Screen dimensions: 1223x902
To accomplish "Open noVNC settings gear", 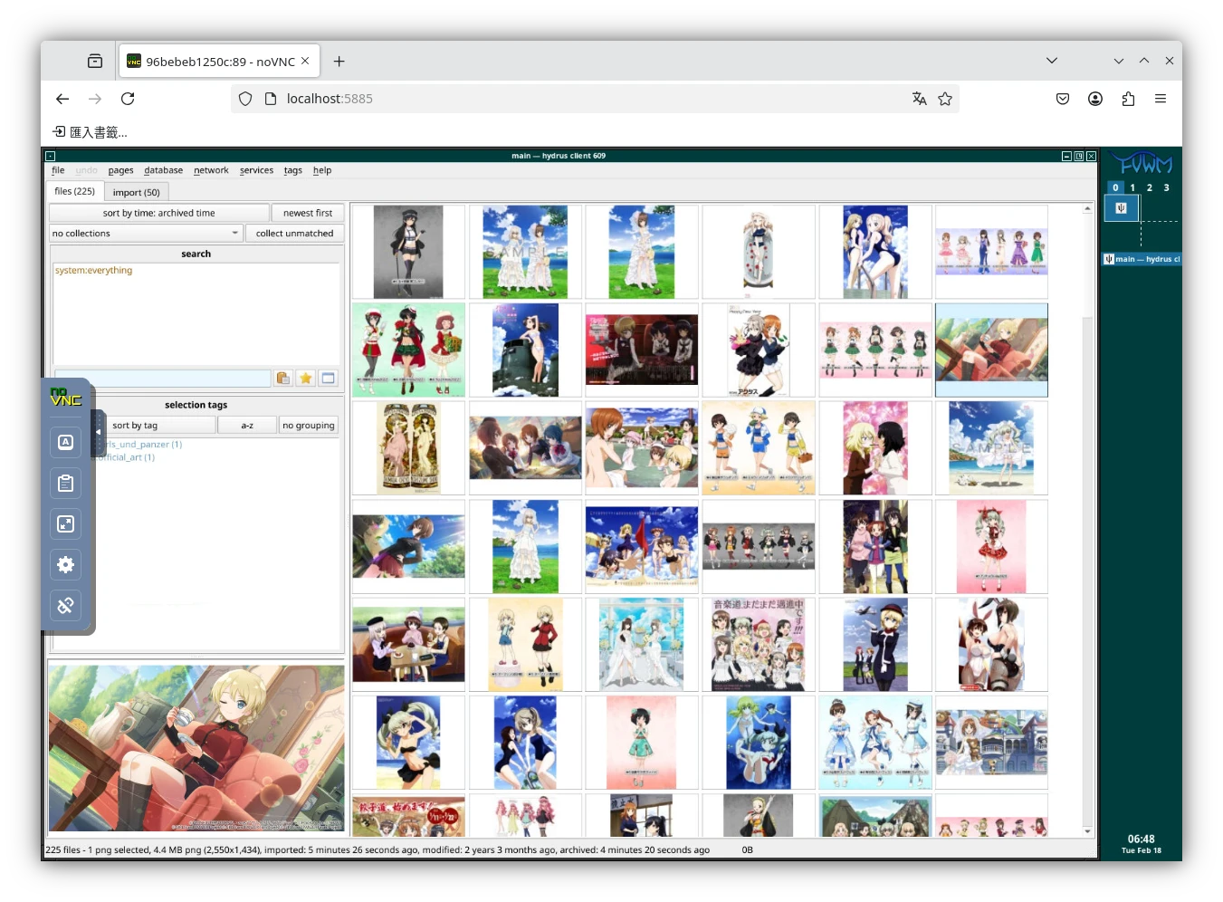I will pos(66,565).
